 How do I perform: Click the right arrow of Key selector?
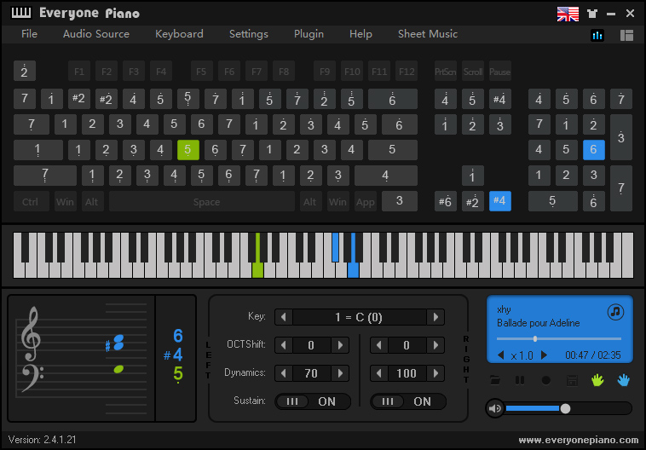click(435, 318)
